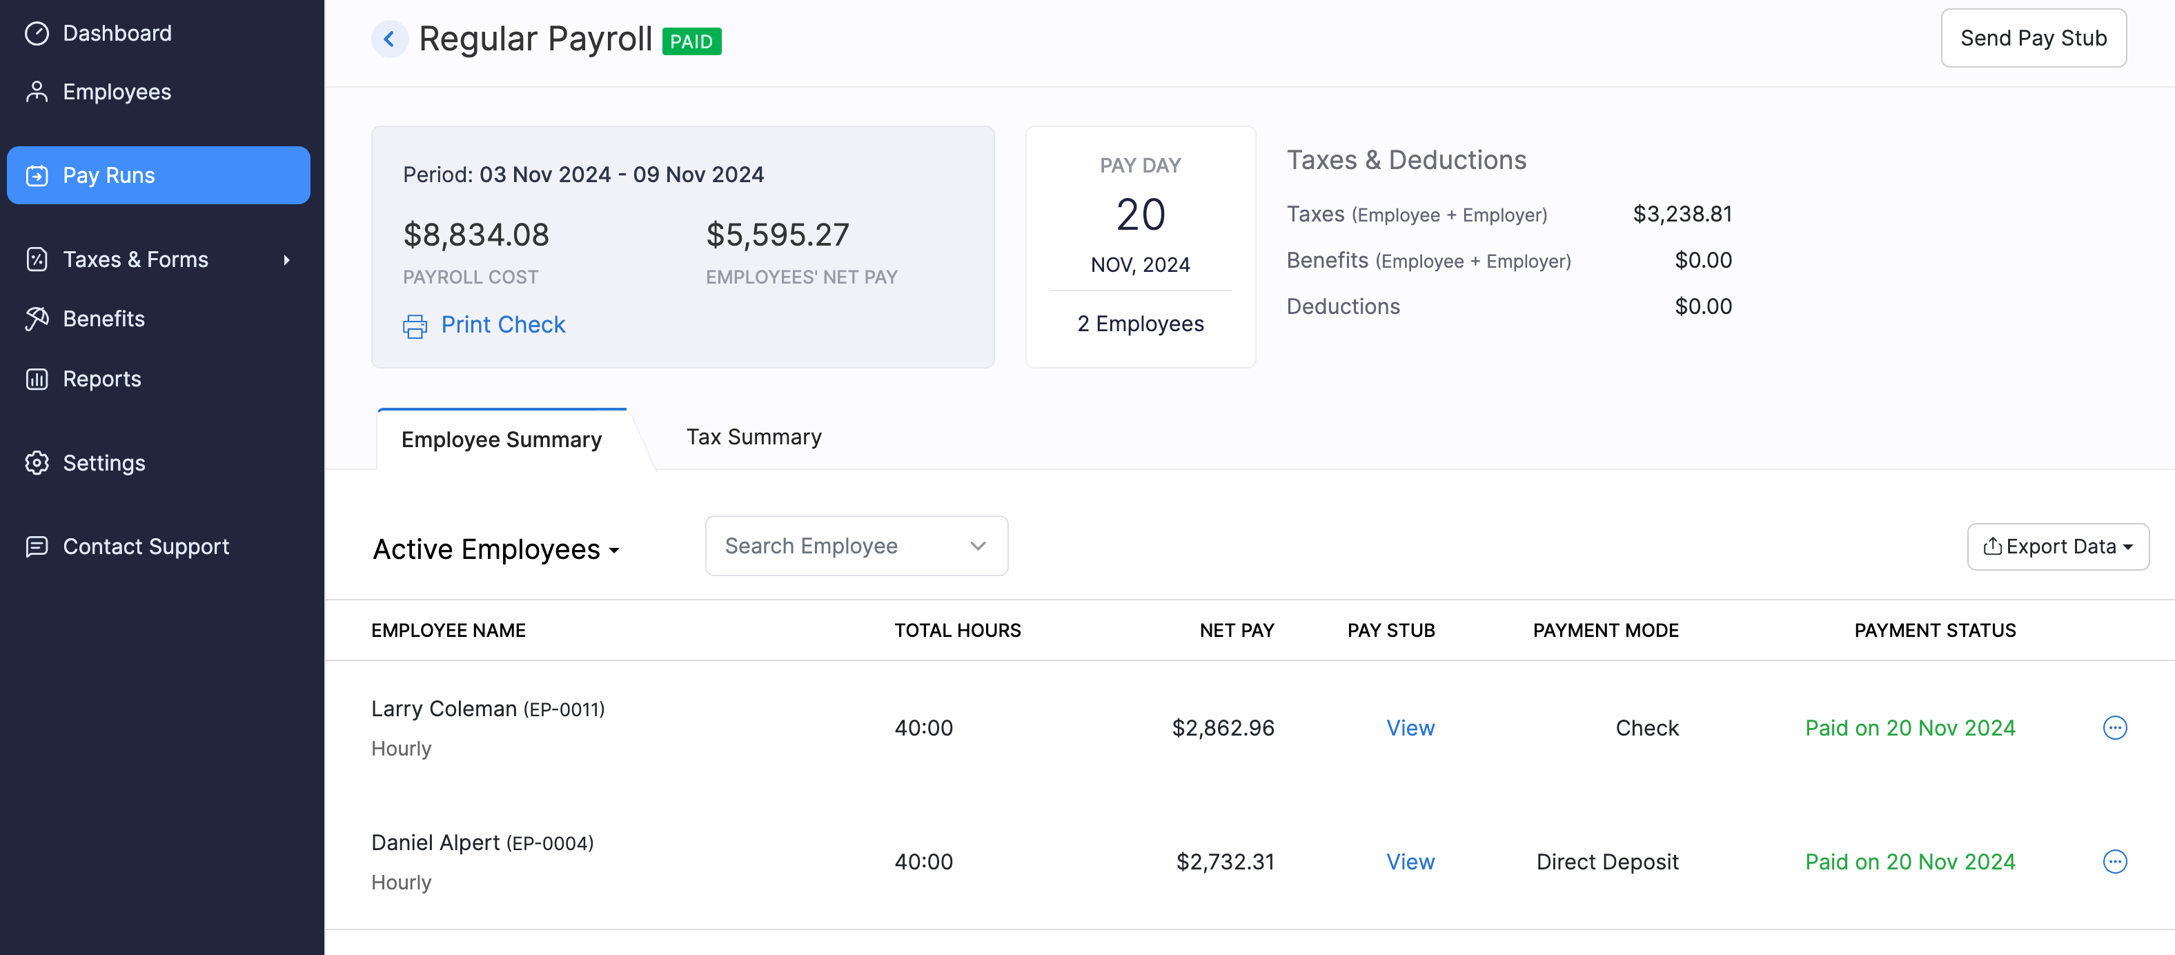Select the Benefits sidebar icon

tap(37, 318)
